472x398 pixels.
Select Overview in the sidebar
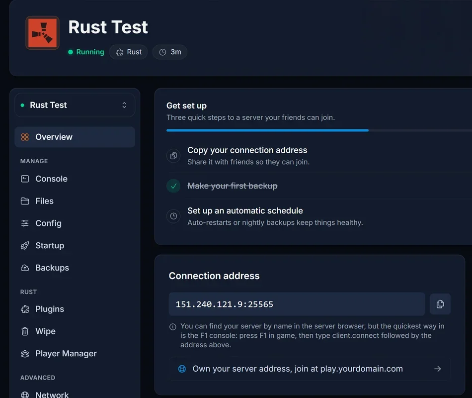click(75, 137)
